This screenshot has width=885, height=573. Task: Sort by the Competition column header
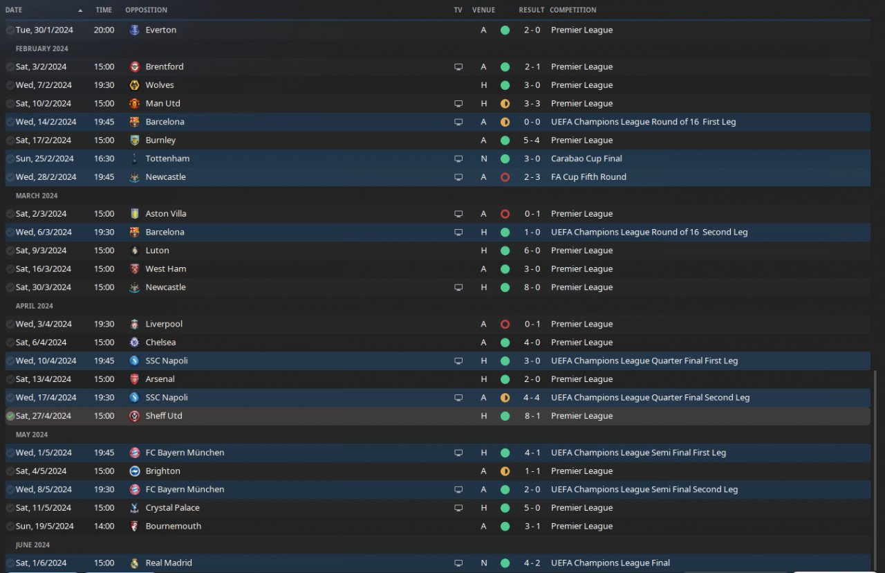572,10
